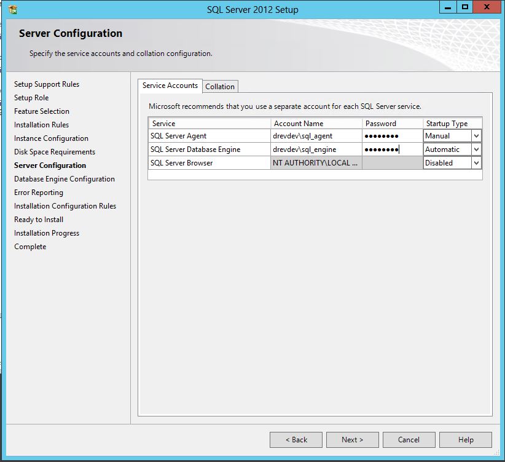Image resolution: width=505 pixels, height=462 pixels.
Task: Click Installation Configuration Rules in the step list
Action: click(x=65, y=206)
